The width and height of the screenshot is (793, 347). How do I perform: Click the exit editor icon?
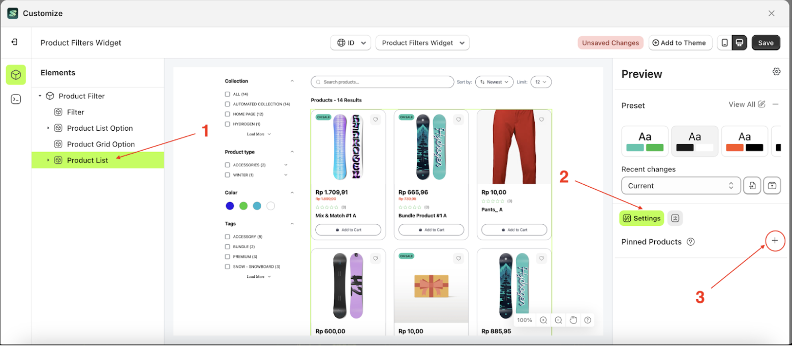point(14,42)
